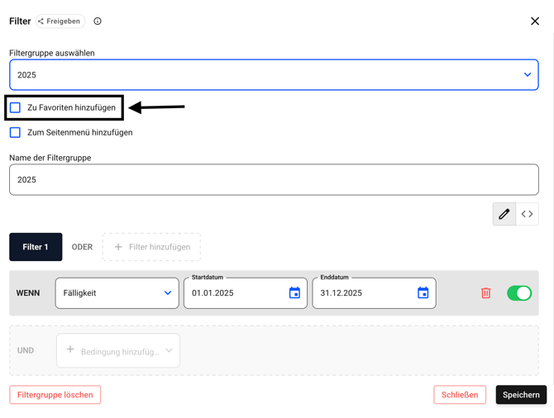554x418 pixels.
Task: Click the info icon next to Freigeben
Action: 98,21
